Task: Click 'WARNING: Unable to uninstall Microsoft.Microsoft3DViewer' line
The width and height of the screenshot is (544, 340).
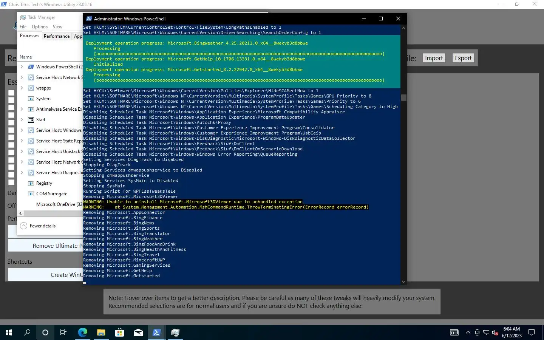Action: 193,202
